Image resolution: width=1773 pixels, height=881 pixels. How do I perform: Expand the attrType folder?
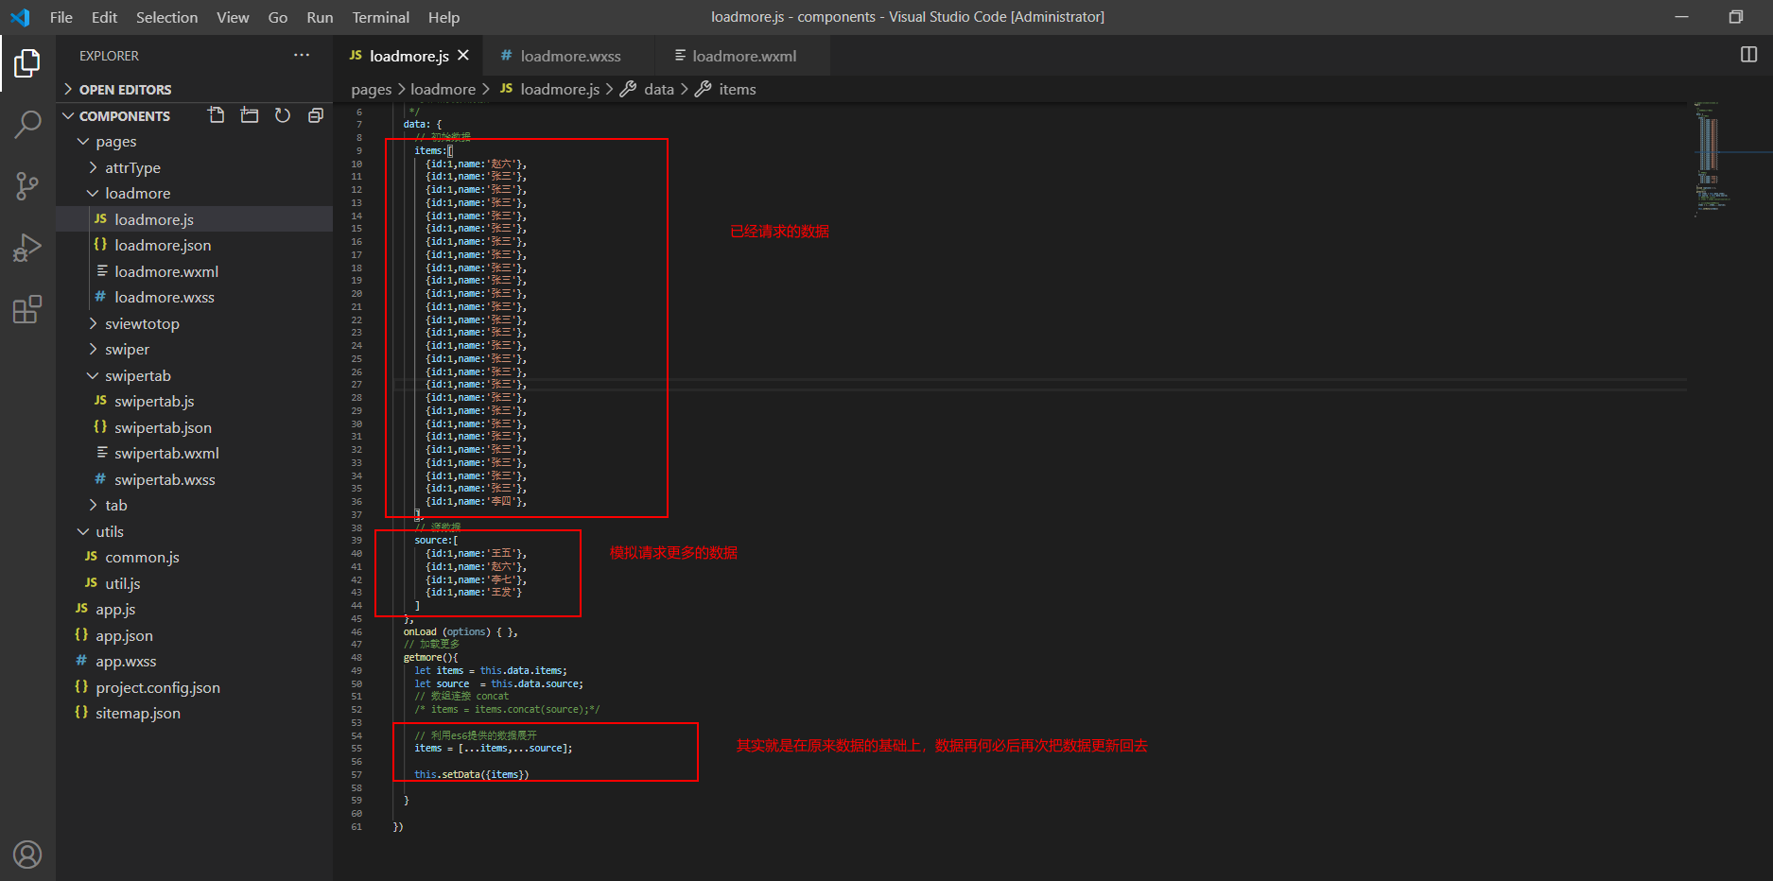pyautogui.click(x=194, y=167)
